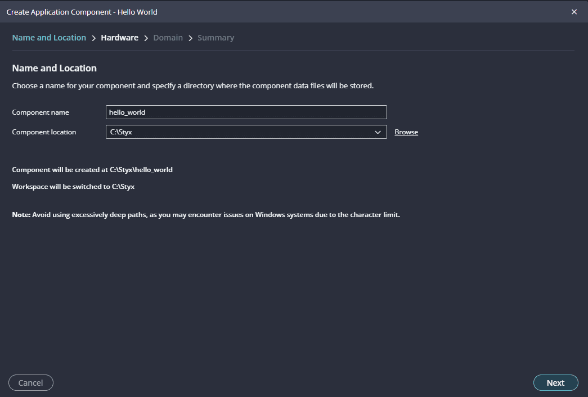588x397 pixels.
Task: Open the Summary wizard step
Action: click(x=216, y=38)
